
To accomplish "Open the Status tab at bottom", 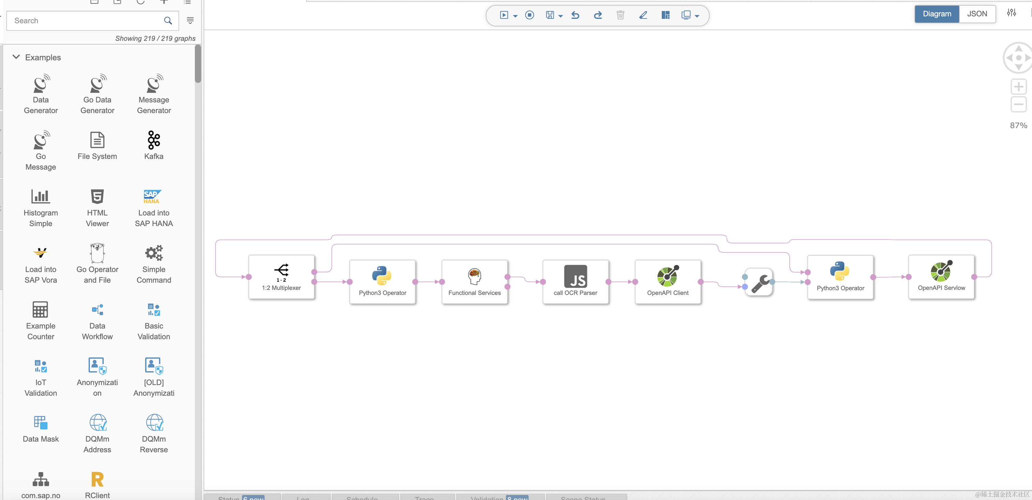I will coord(229,498).
